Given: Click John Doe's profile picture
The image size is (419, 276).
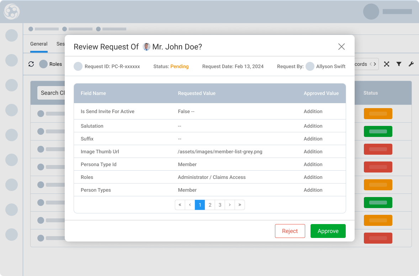Looking at the screenshot, I should (147, 47).
